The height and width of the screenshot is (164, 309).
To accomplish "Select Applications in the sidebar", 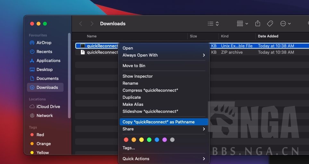I will coord(48,60).
